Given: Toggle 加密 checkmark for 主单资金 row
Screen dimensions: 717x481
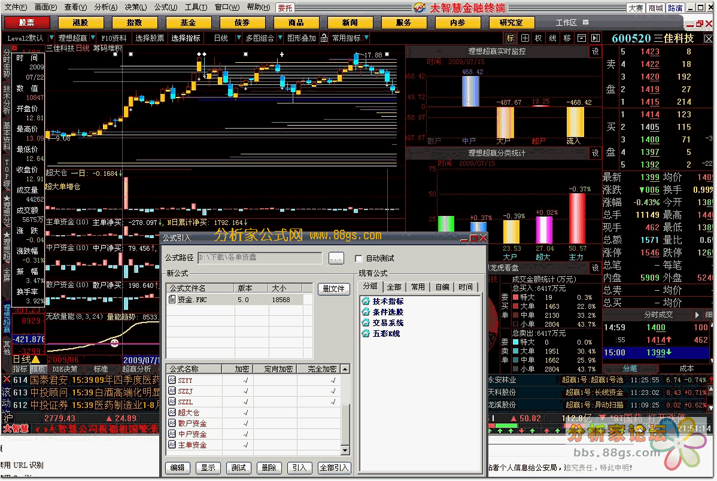Looking at the screenshot, I should pos(245,445).
